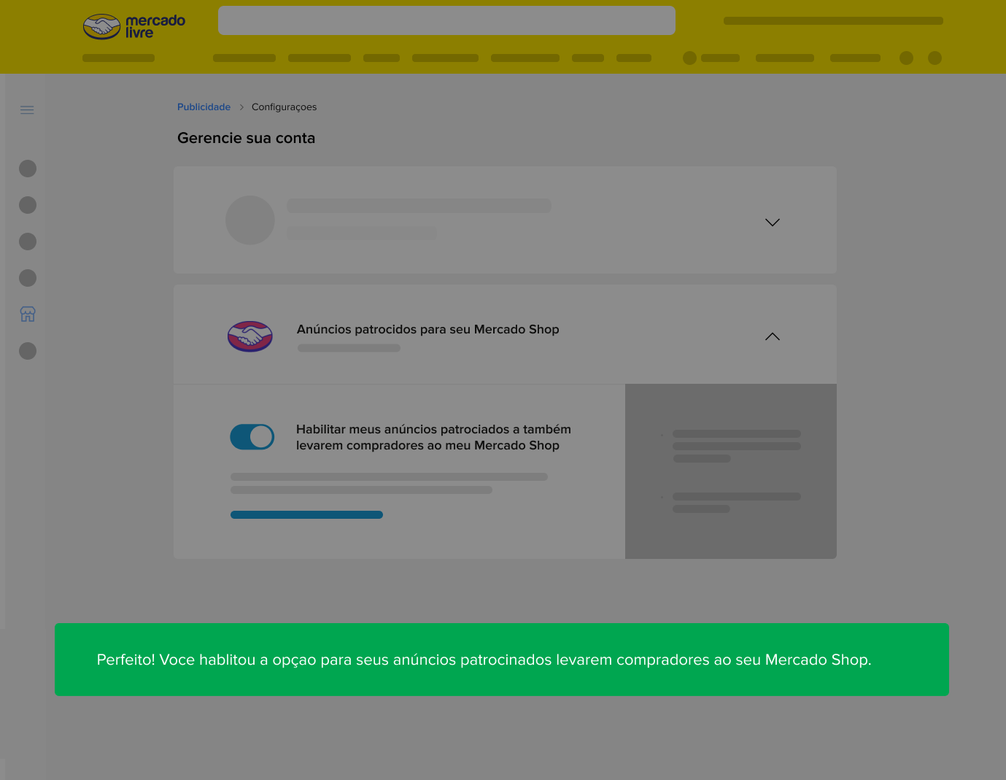Click the green Perfeito success message
Screen dimensions: 1006x780
[x=502, y=660]
